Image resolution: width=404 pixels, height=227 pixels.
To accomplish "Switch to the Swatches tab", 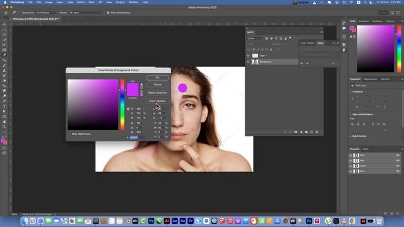I will [364, 21].
